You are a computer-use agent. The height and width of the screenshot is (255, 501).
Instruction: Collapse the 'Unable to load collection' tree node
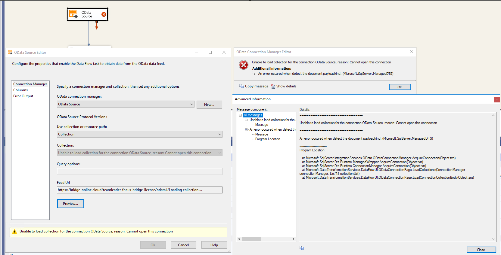tap(246, 120)
